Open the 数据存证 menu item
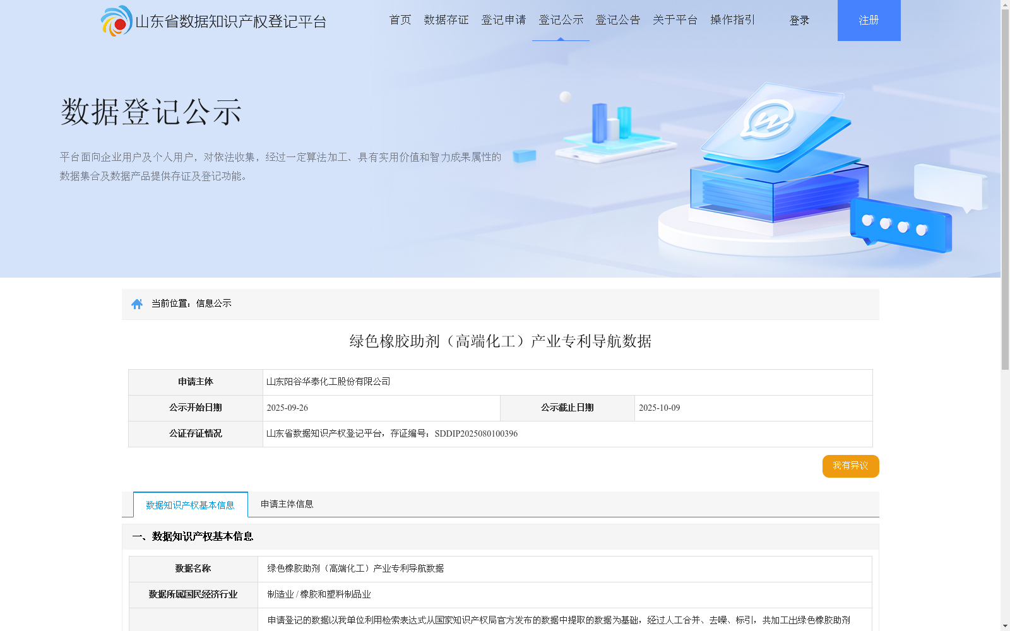This screenshot has width=1010, height=631. tap(446, 20)
